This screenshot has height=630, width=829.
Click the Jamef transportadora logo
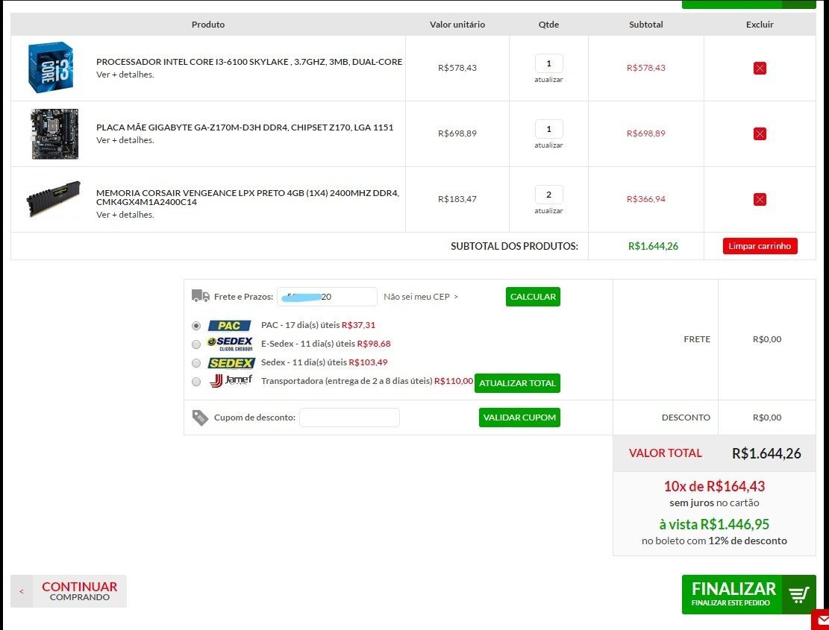tap(231, 381)
